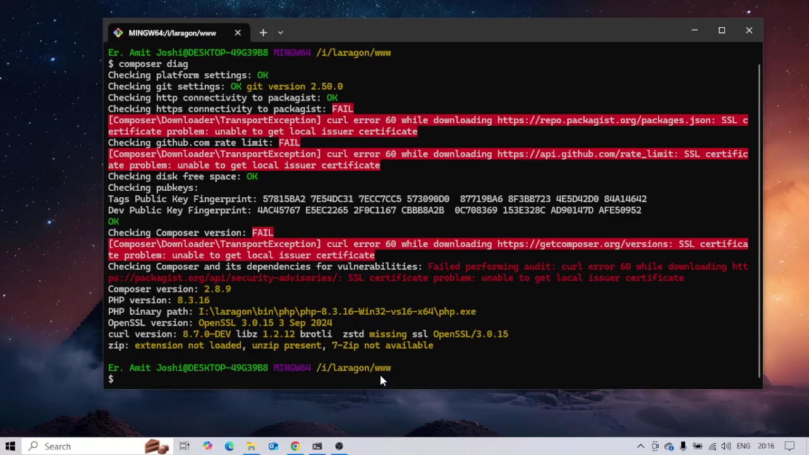
Task: Open the clock showing 20:16
Action: tap(766, 446)
